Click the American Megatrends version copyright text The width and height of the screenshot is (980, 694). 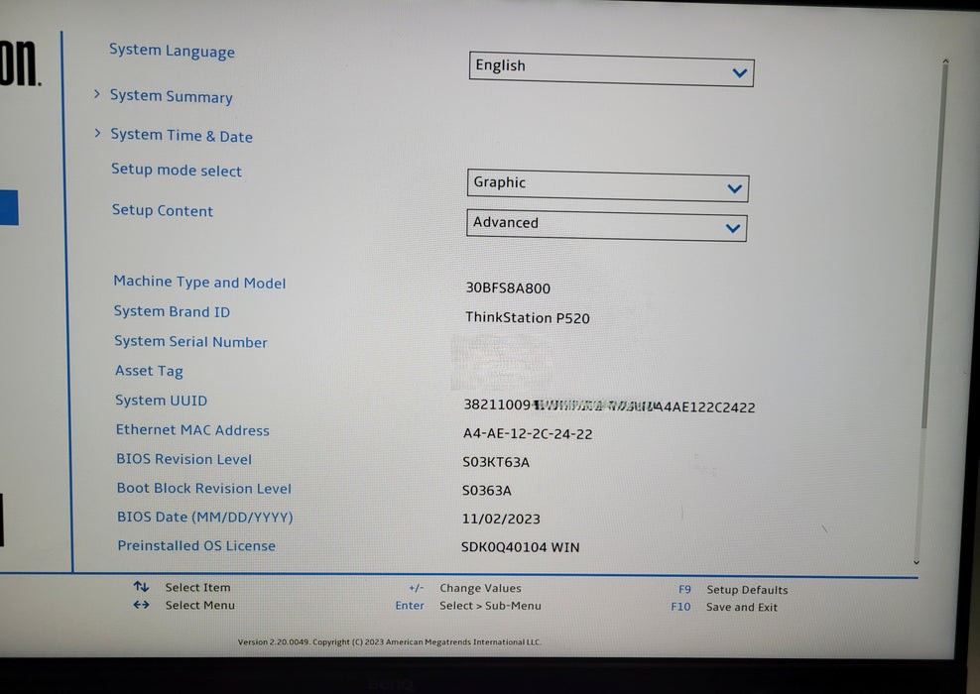pyautogui.click(x=390, y=641)
